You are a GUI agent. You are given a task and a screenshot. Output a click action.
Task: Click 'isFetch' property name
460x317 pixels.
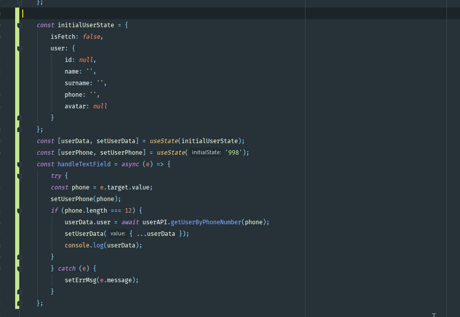point(63,37)
